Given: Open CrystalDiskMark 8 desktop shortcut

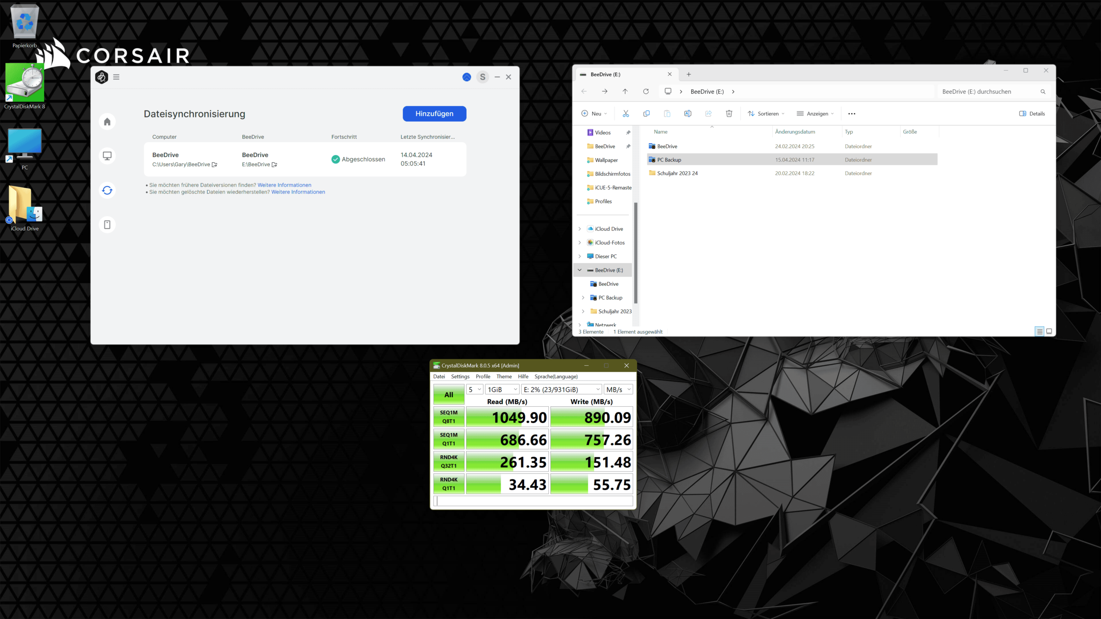Looking at the screenshot, I should coord(25,86).
